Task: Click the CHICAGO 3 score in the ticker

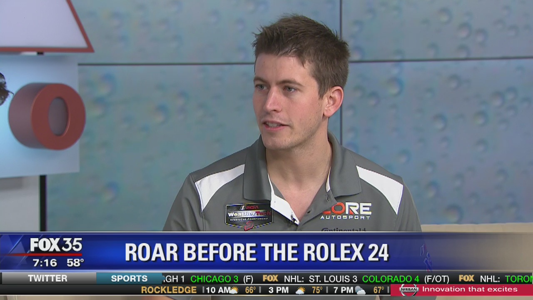Action: pyautogui.click(x=214, y=279)
